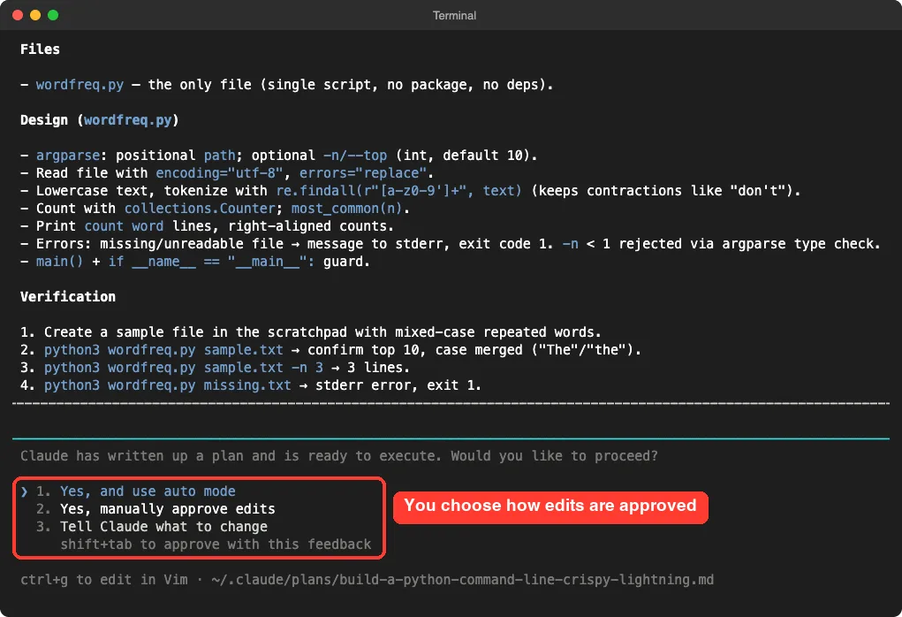This screenshot has width=902, height=617.
Task: Click the 'Terminal' window title
Action: 454,16
